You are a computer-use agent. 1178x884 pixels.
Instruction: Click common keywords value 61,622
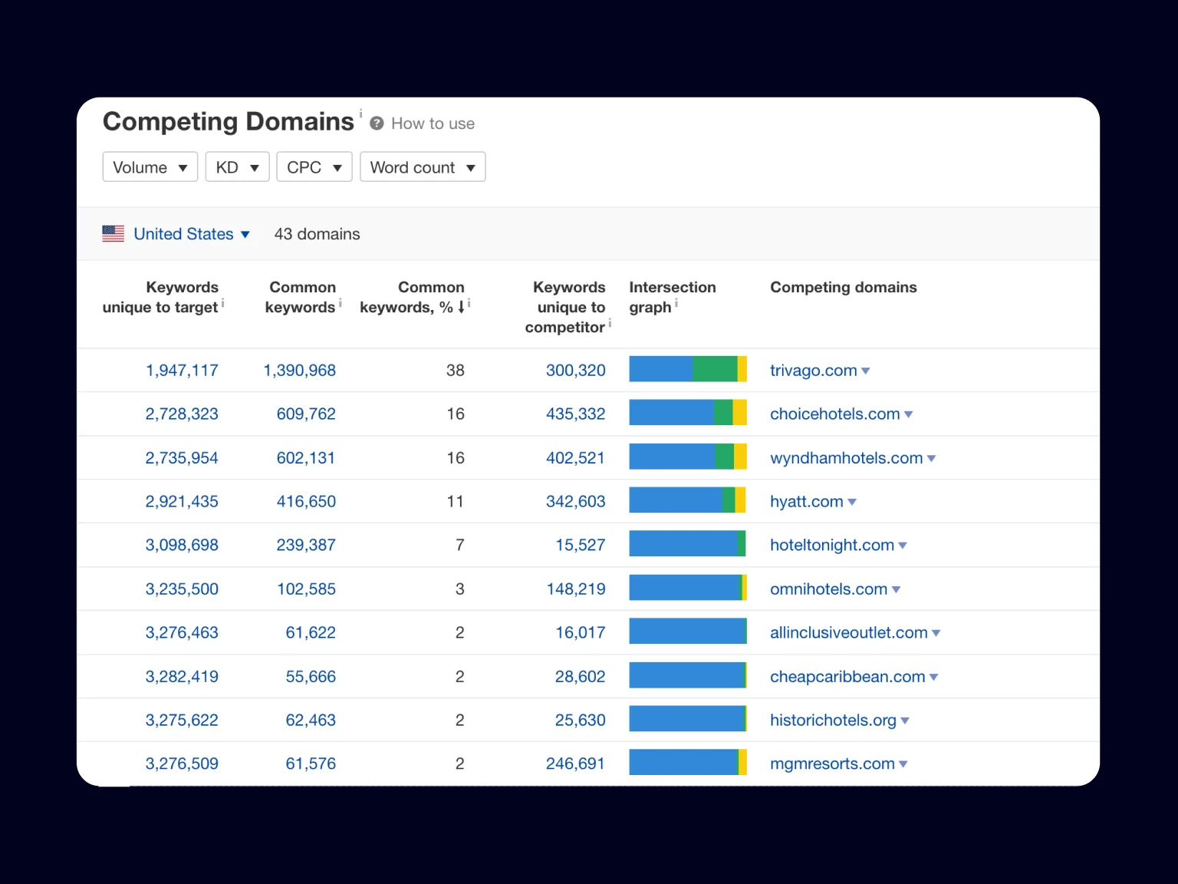[x=311, y=632]
